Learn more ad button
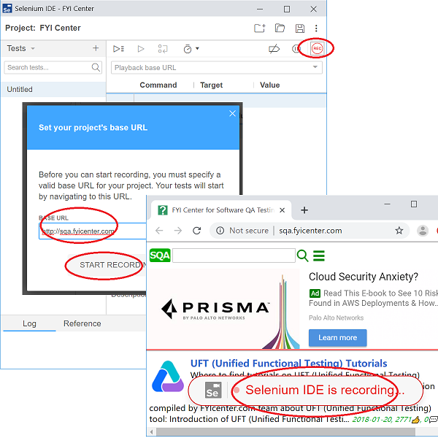438x438 pixels. click(337, 337)
